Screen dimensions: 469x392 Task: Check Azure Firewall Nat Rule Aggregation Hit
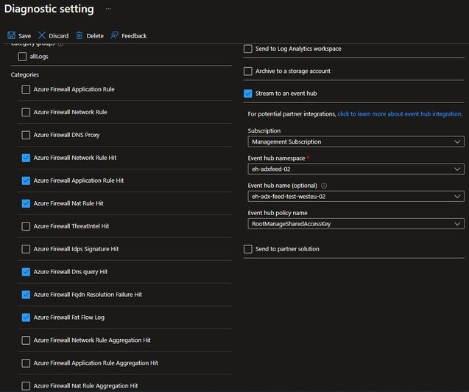[x=26, y=385]
